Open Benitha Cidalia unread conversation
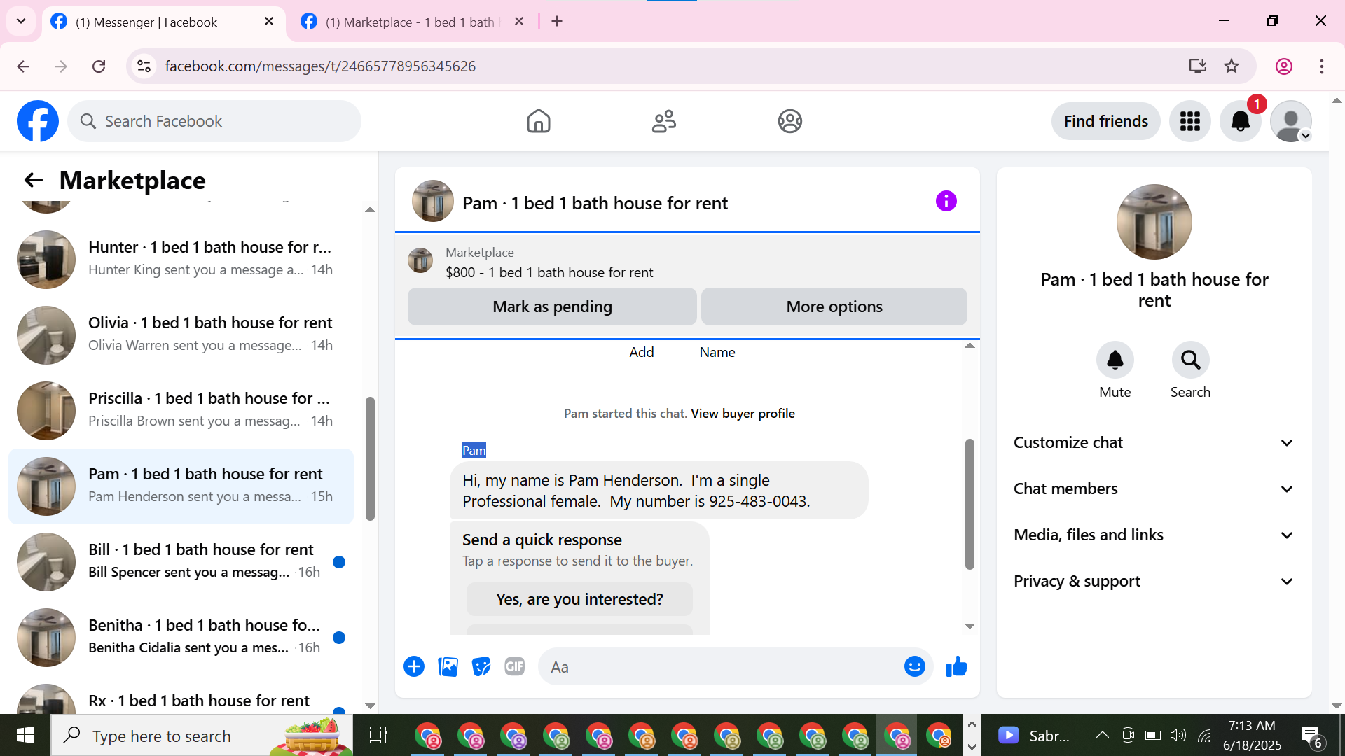This screenshot has width=1345, height=756. pyautogui.click(x=181, y=637)
